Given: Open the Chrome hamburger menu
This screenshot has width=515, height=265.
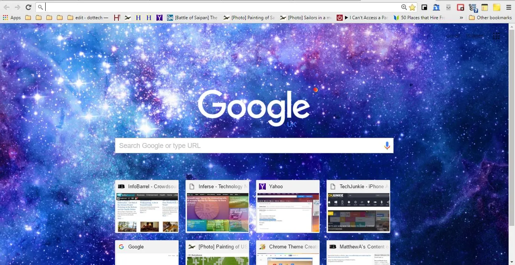Looking at the screenshot, I should (x=509, y=7).
